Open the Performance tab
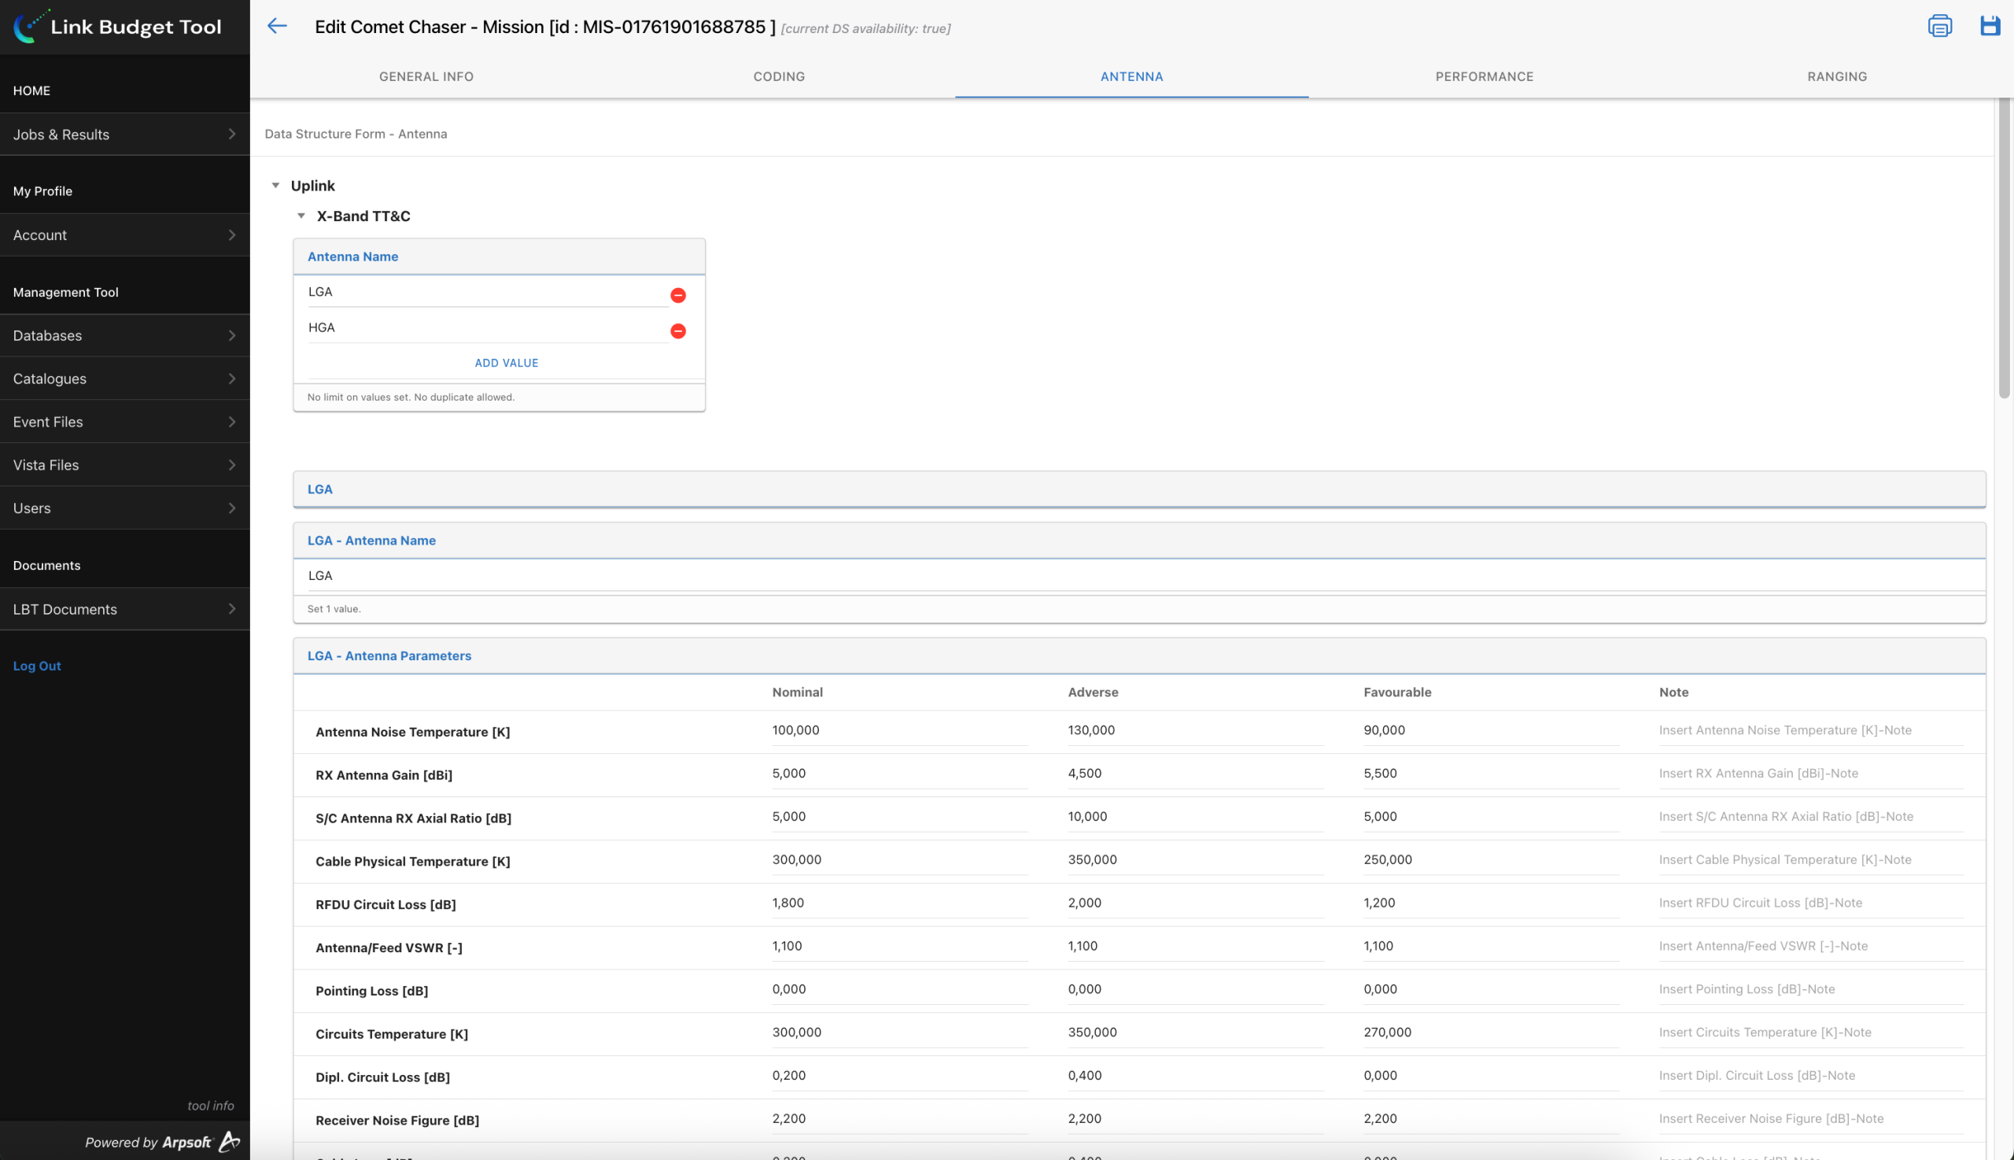The height and width of the screenshot is (1160, 2014). coord(1484,76)
